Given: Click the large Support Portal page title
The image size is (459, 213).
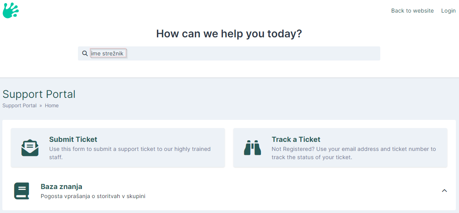Looking at the screenshot, I should (x=39, y=94).
